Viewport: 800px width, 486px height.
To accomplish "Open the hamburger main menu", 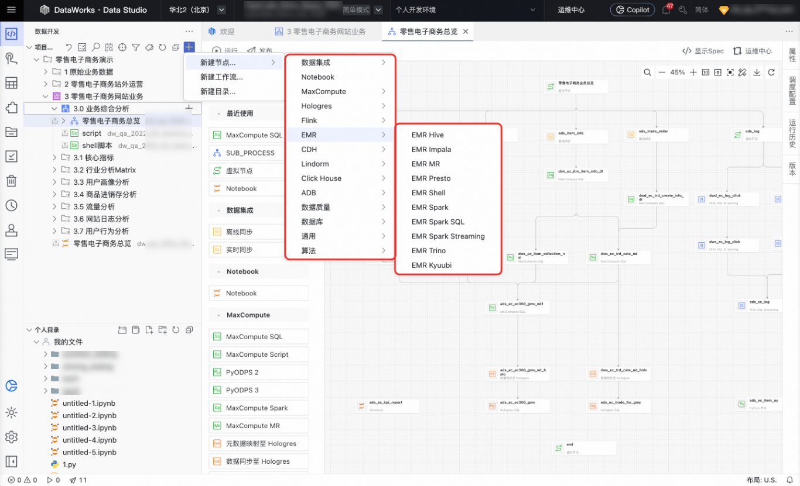I will [x=11, y=9].
